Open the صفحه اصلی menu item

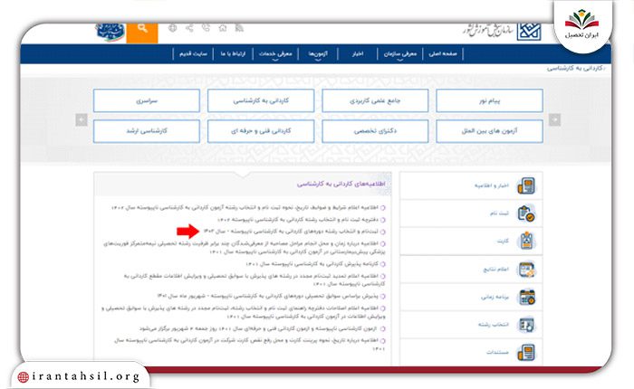point(443,53)
